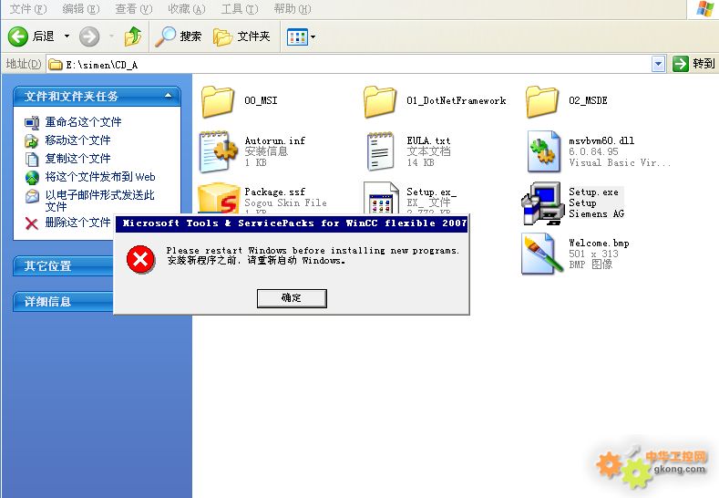The width and height of the screenshot is (719, 498).
Task: Open the View (查看) menu
Action: point(133,9)
